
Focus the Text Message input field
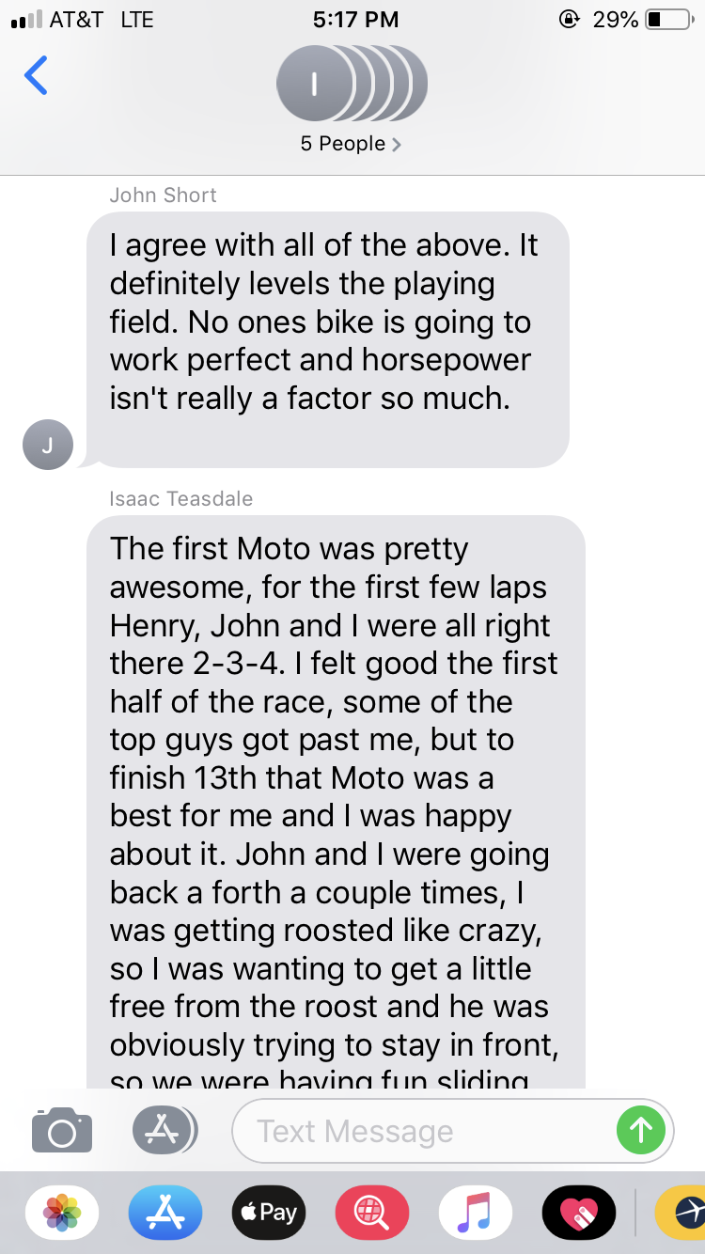click(423, 1131)
